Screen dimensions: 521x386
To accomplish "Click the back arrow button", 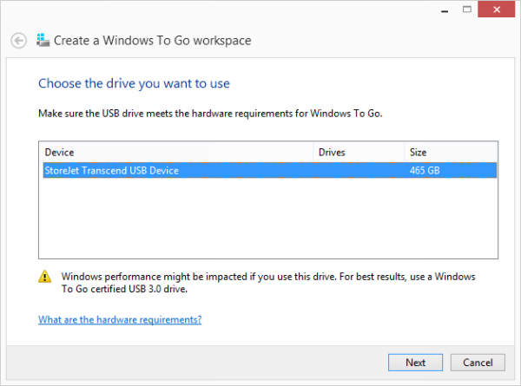I will coord(18,40).
